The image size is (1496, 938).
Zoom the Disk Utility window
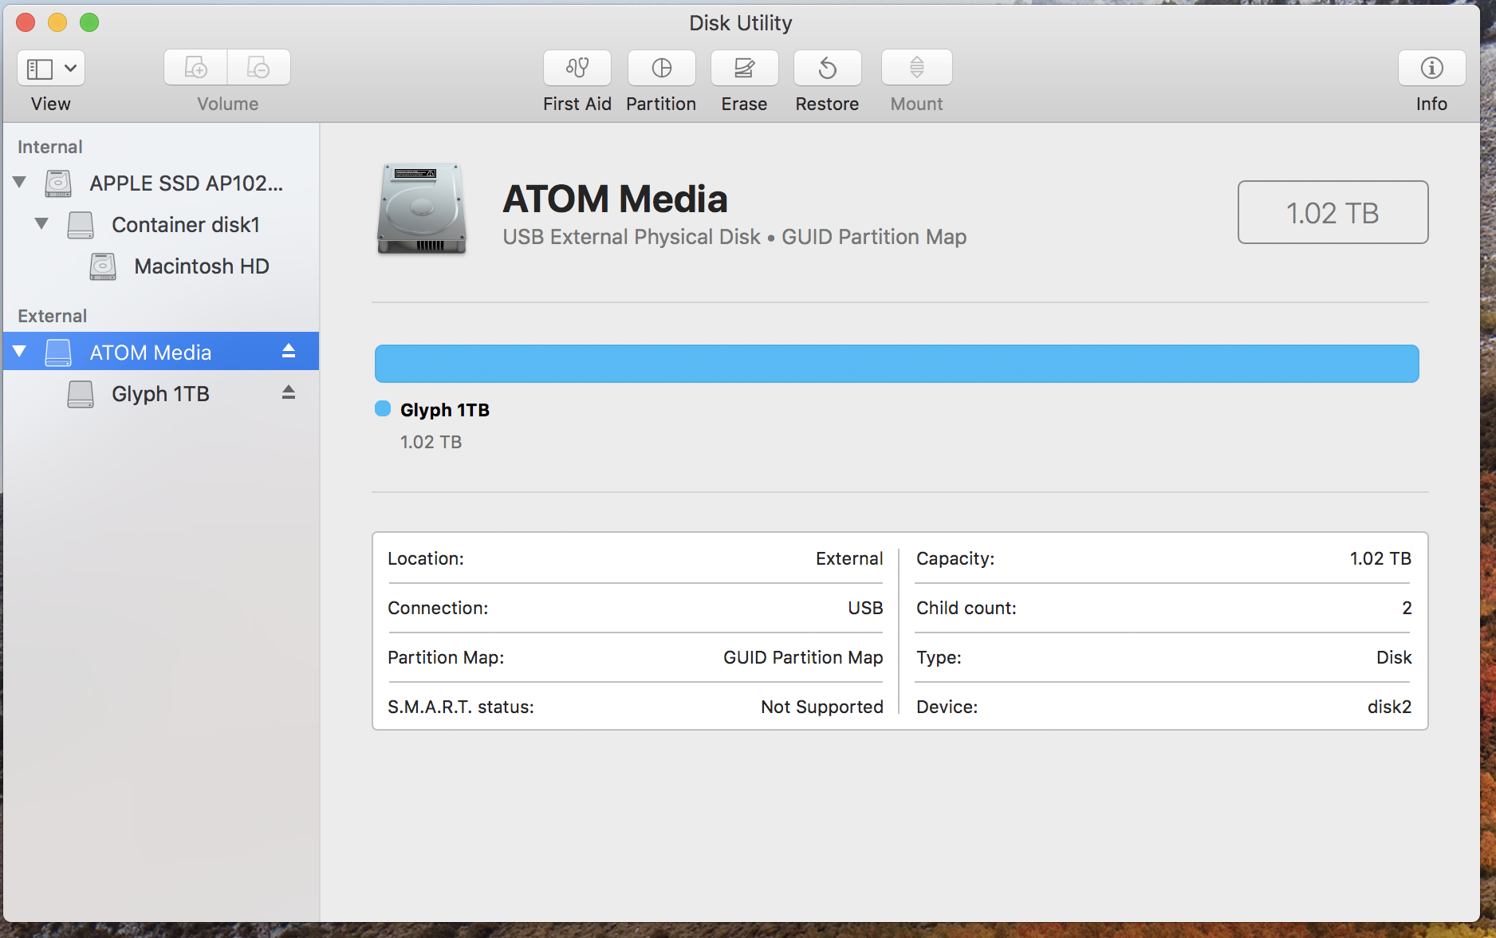(89, 22)
